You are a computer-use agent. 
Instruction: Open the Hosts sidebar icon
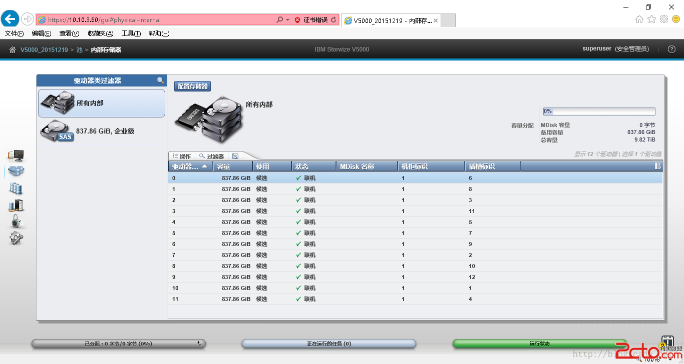(16, 205)
